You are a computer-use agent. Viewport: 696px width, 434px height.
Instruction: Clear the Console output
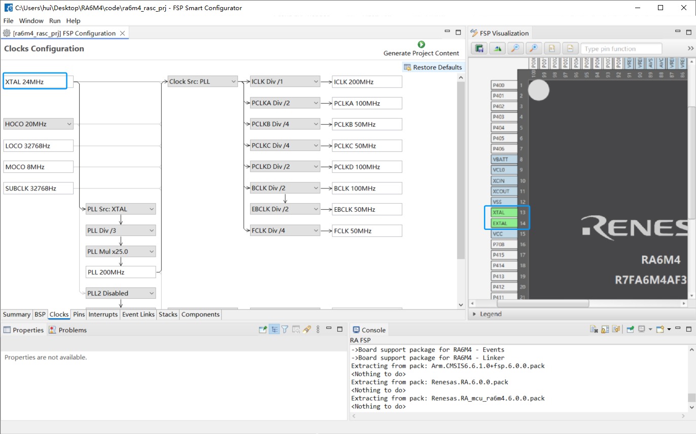pyautogui.click(x=594, y=330)
